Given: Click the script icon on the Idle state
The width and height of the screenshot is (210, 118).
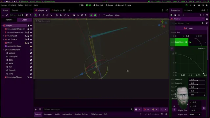Looking at the screenshot, I should click(x=31, y=60).
